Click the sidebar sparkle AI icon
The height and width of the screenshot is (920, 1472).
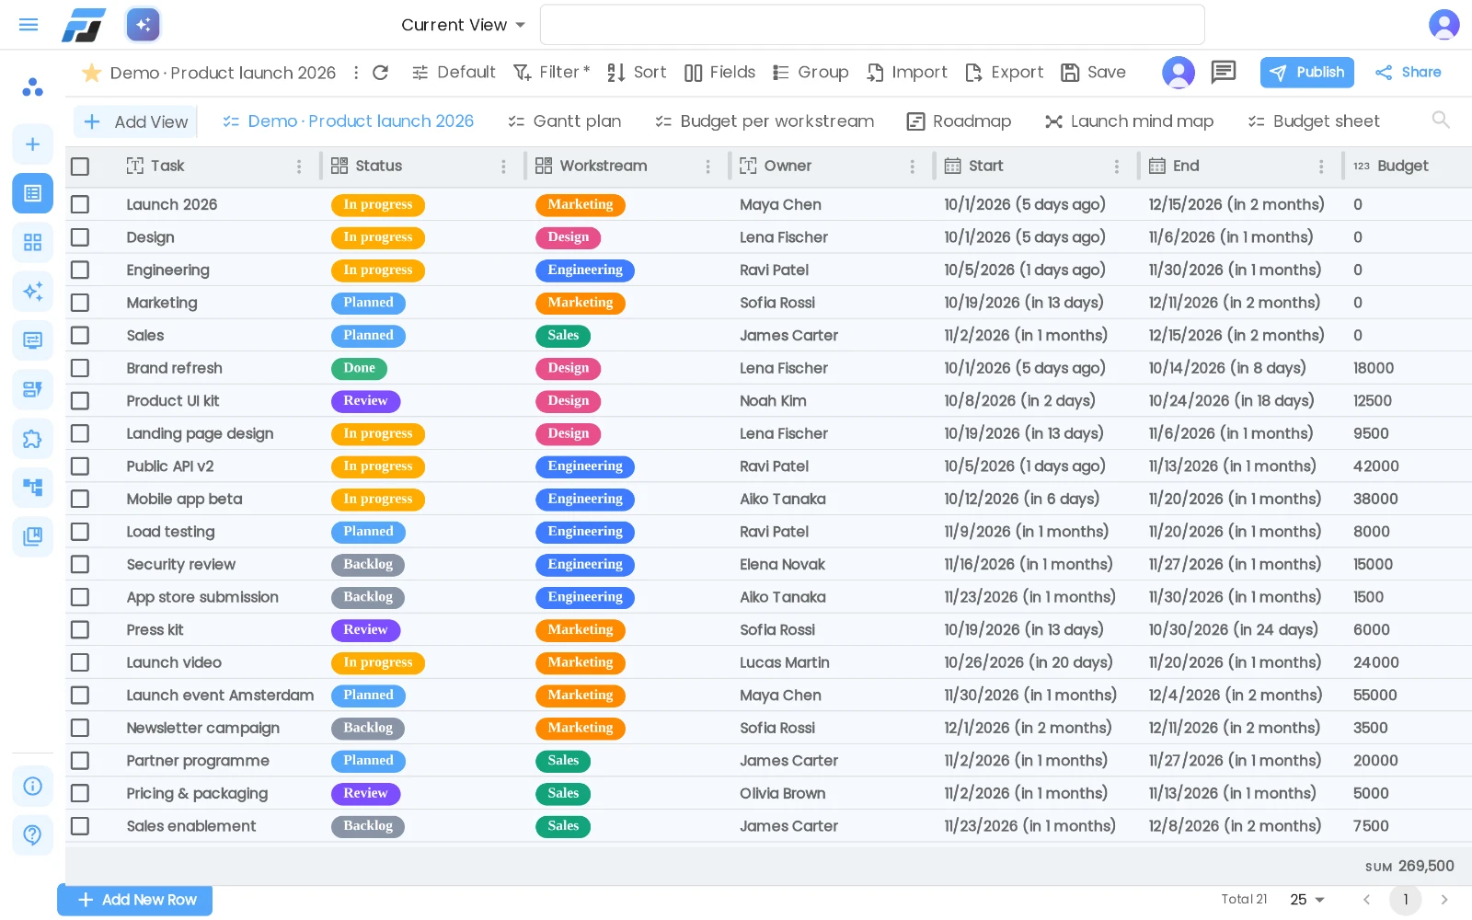coord(32,292)
